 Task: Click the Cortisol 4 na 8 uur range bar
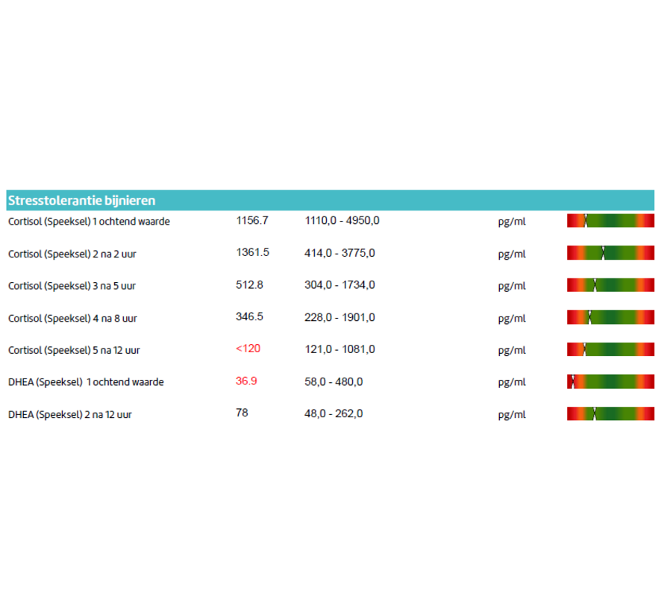(610, 317)
